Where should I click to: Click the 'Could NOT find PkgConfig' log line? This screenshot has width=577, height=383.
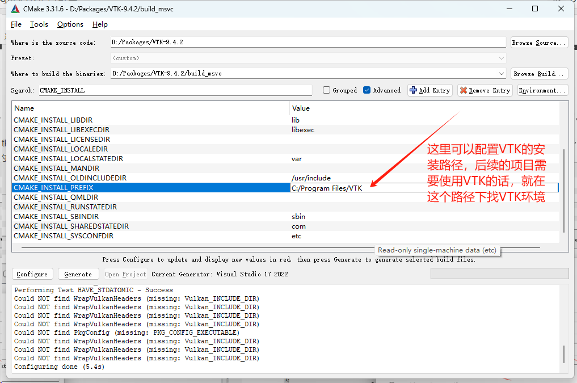point(127,333)
